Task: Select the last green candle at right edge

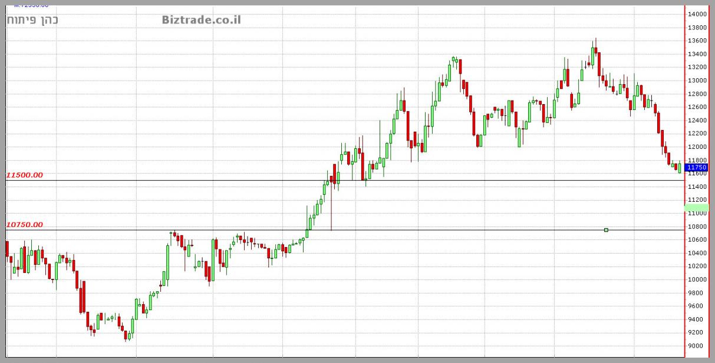Action: click(680, 168)
